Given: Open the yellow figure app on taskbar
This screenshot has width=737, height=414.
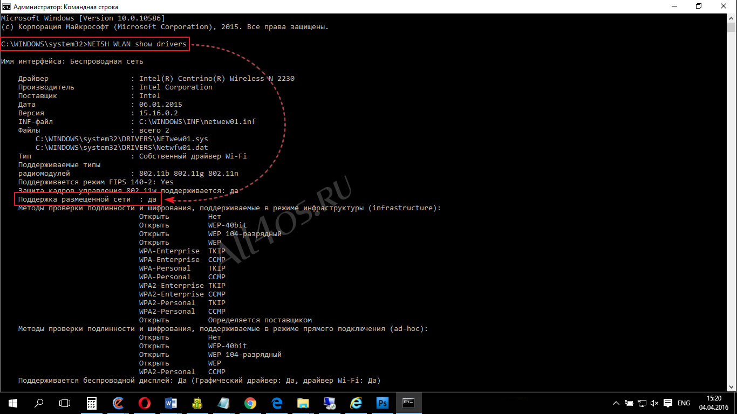Looking at the screenshot, I should (197, 403).
